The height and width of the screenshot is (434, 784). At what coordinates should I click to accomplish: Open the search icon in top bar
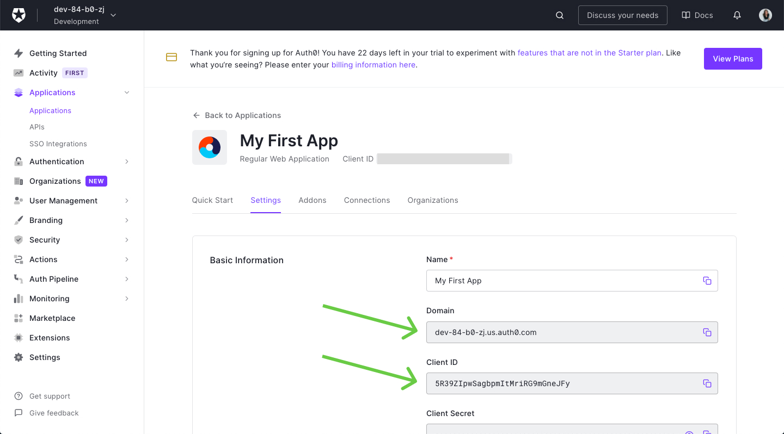pos(559,15)
